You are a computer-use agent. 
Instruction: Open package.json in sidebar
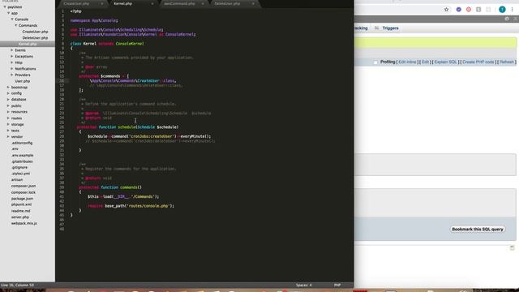(22, 199)
